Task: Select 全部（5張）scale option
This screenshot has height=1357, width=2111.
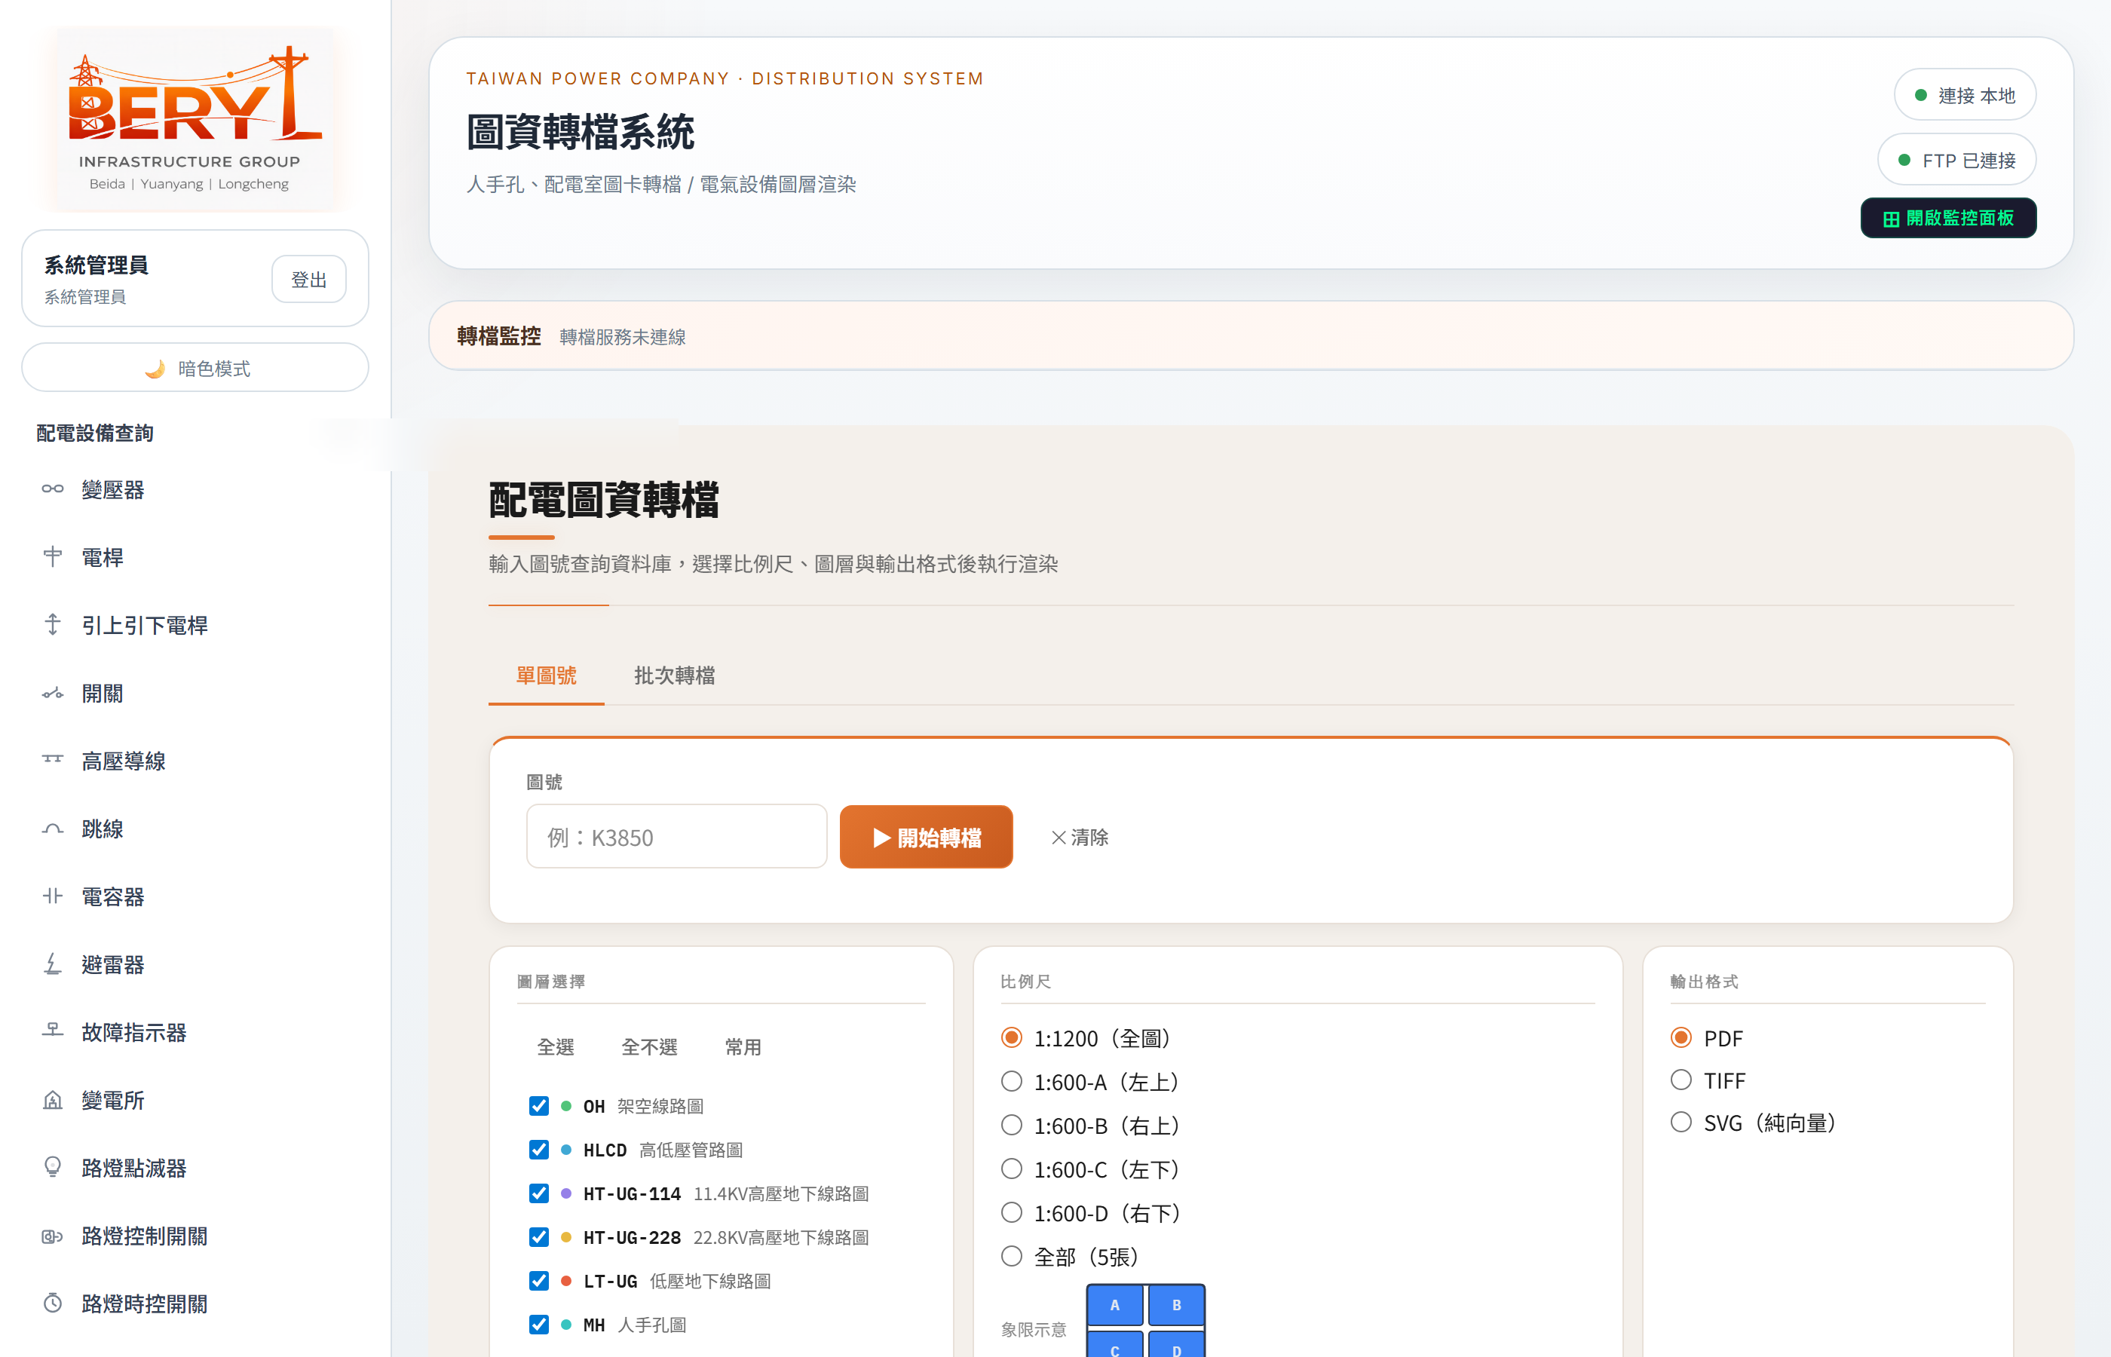Action: (x=1012, y=1257)
